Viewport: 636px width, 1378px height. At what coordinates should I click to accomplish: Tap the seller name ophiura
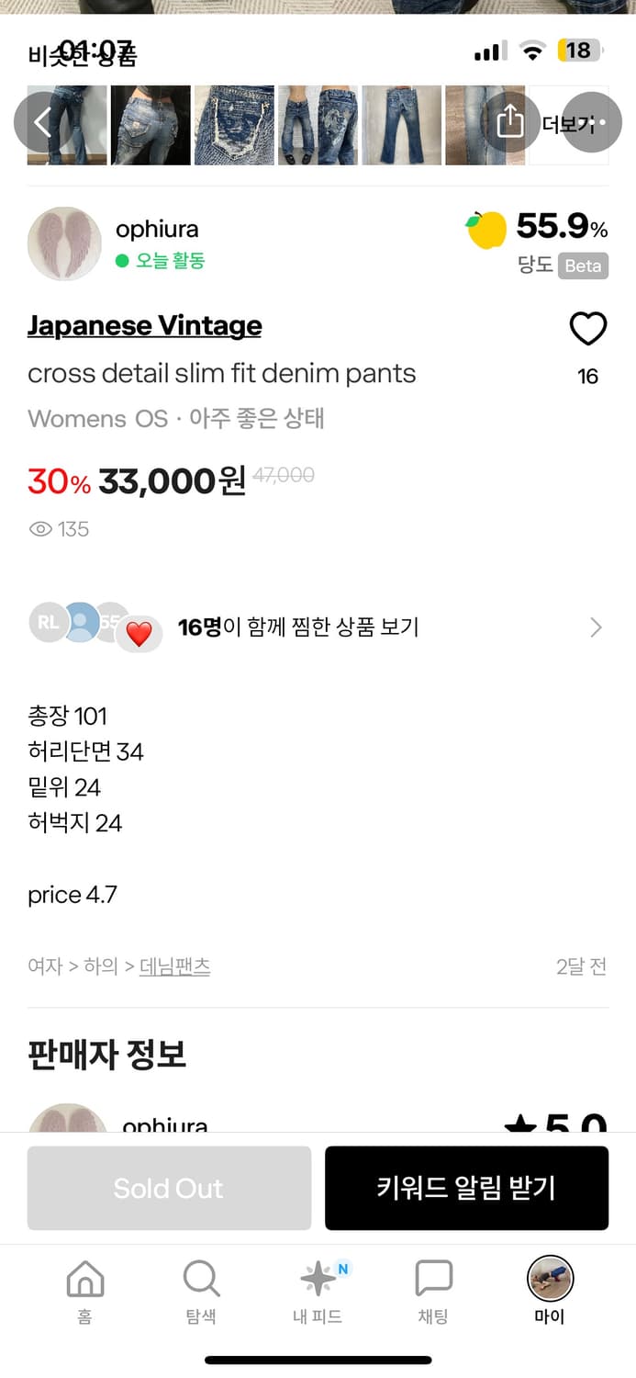pos(157,229)
